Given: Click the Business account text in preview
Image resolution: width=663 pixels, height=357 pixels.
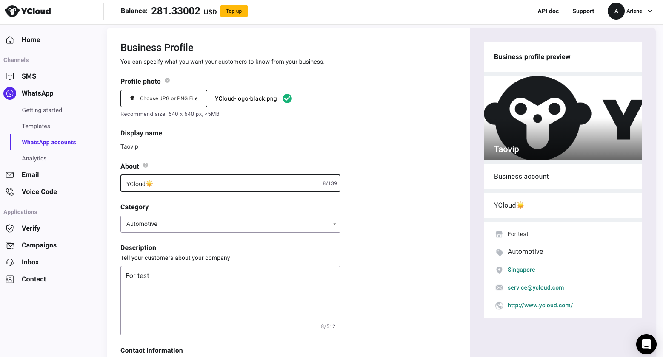Looking at the screenshot, I should (x=521, y=177).
